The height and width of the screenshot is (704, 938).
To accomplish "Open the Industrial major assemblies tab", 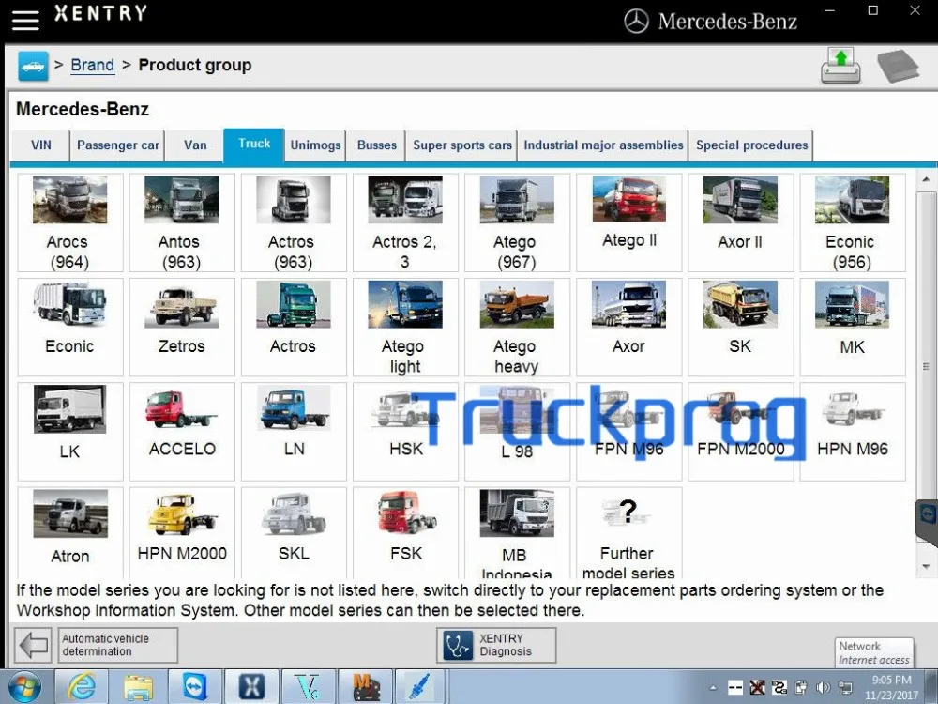I will tap(603, 145).
